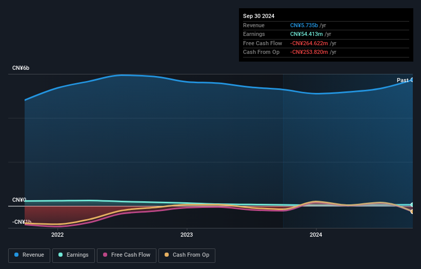The width and height of the screenshot is (421, 269).
Task: Click the Cash From Op end-point marker
Action: pos(412,212)
